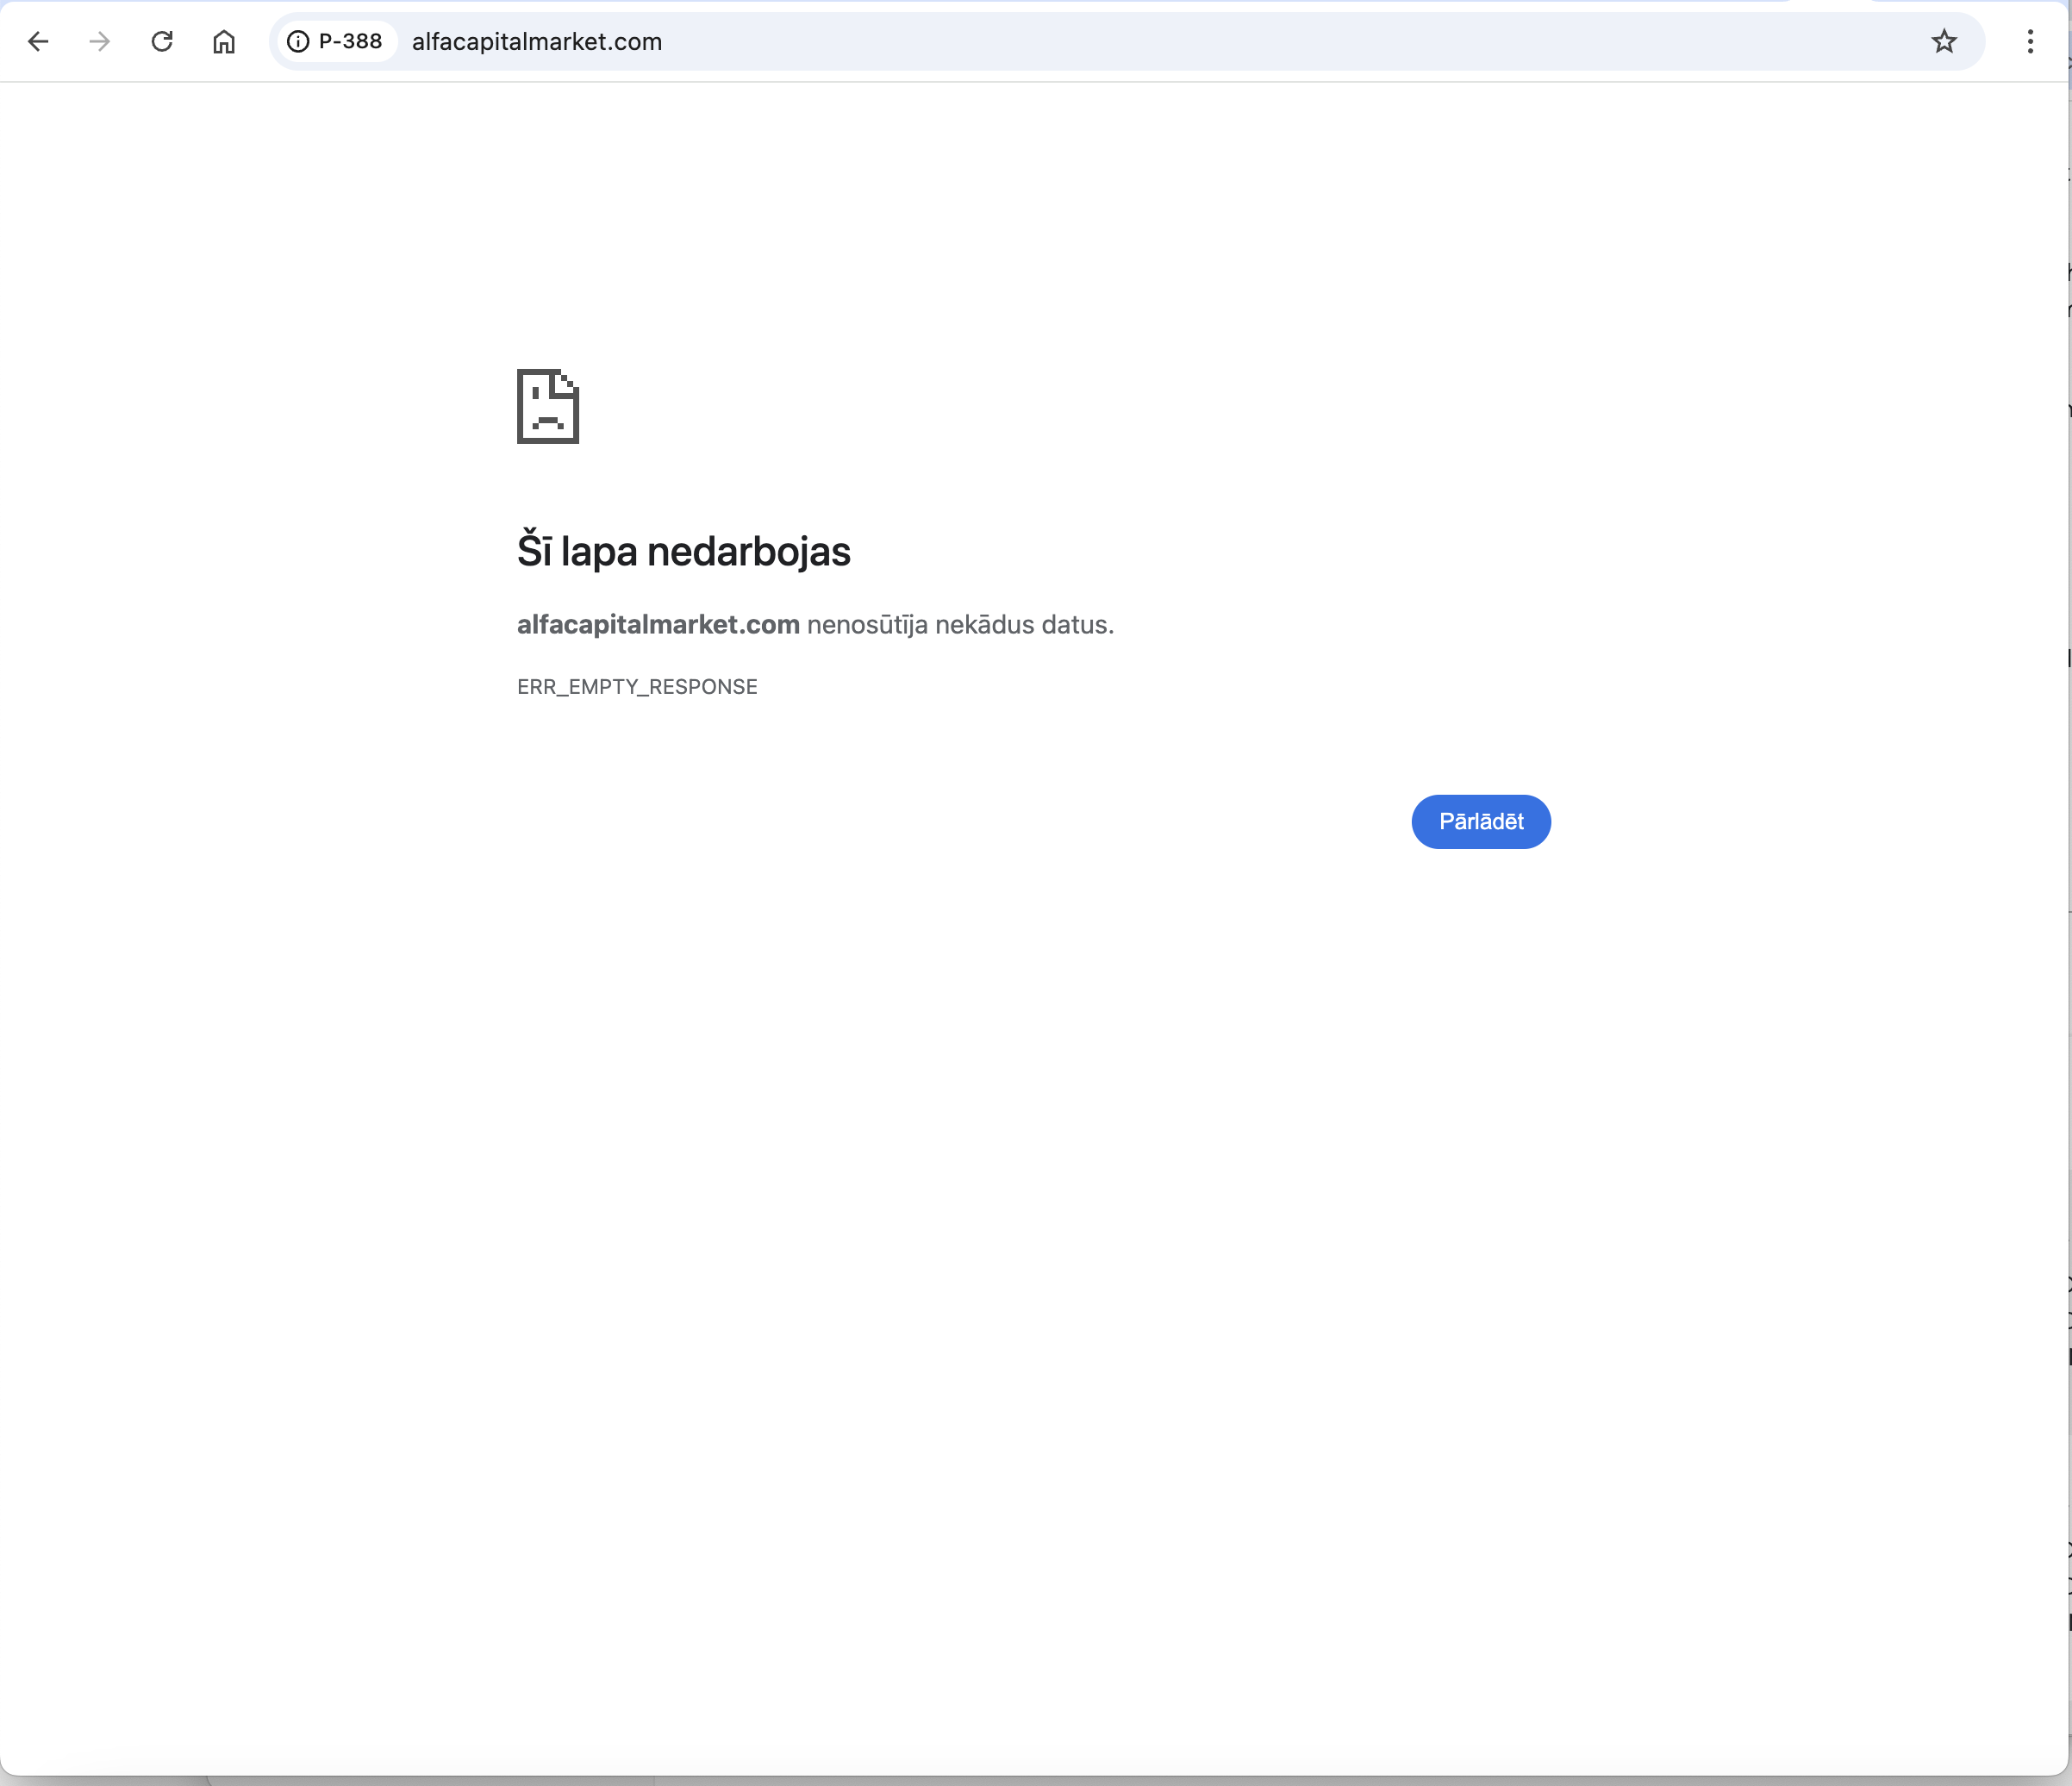Click the words 'nenosūtīja nekādus datus.'
The width and height of the screenshot is (2072, 1786).
tap(960, 624)
